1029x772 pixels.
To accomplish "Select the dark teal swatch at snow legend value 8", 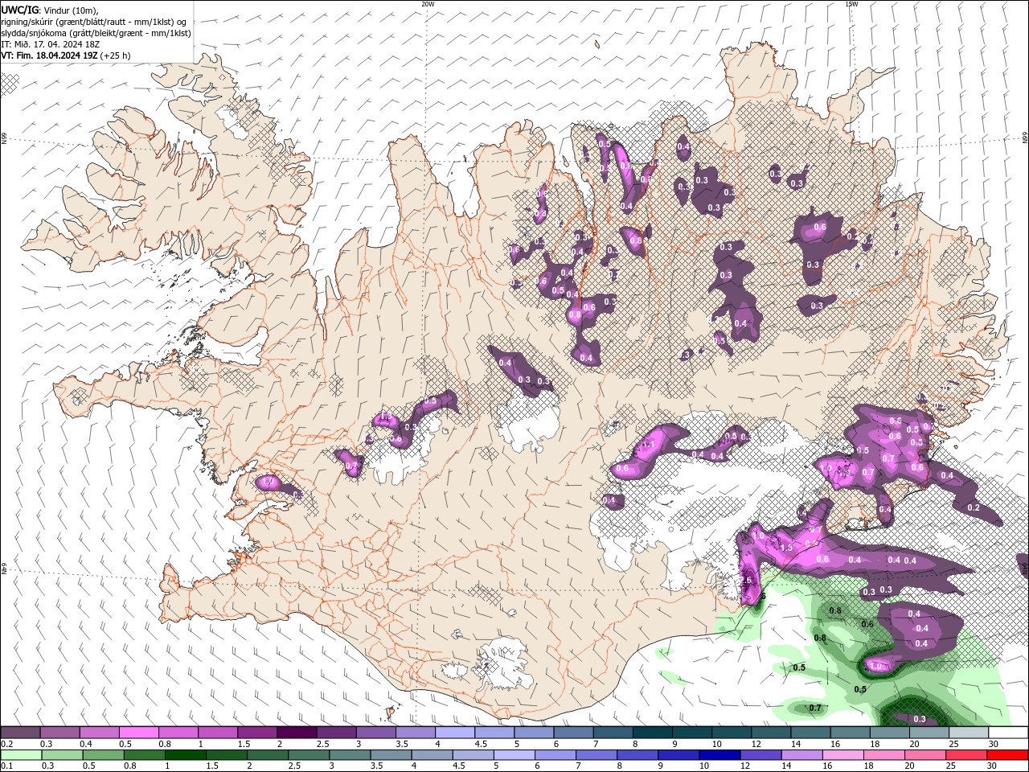I will click(x=652, y=733).
